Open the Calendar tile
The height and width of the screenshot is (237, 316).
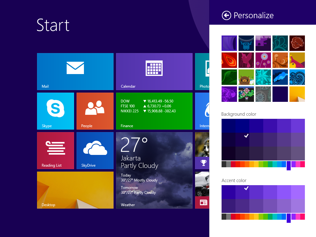[154, 72]
